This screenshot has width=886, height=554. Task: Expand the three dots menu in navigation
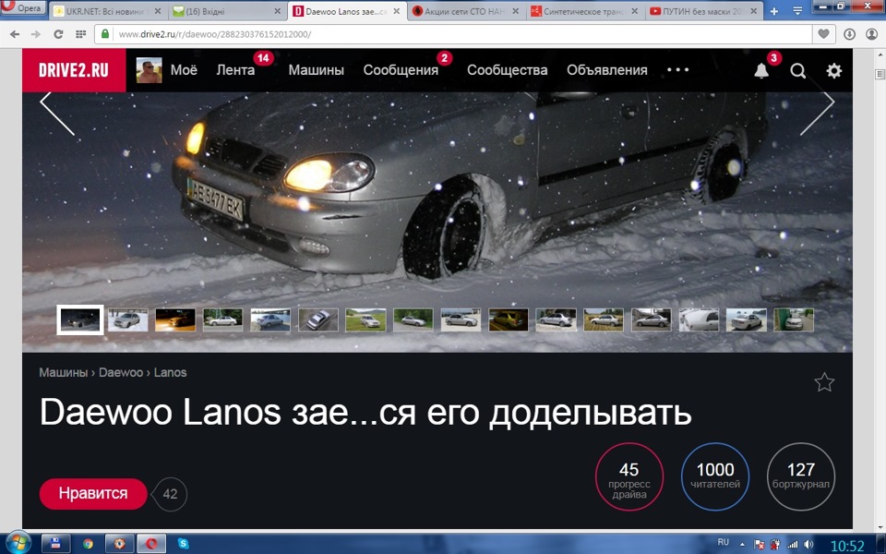[677, 69]
